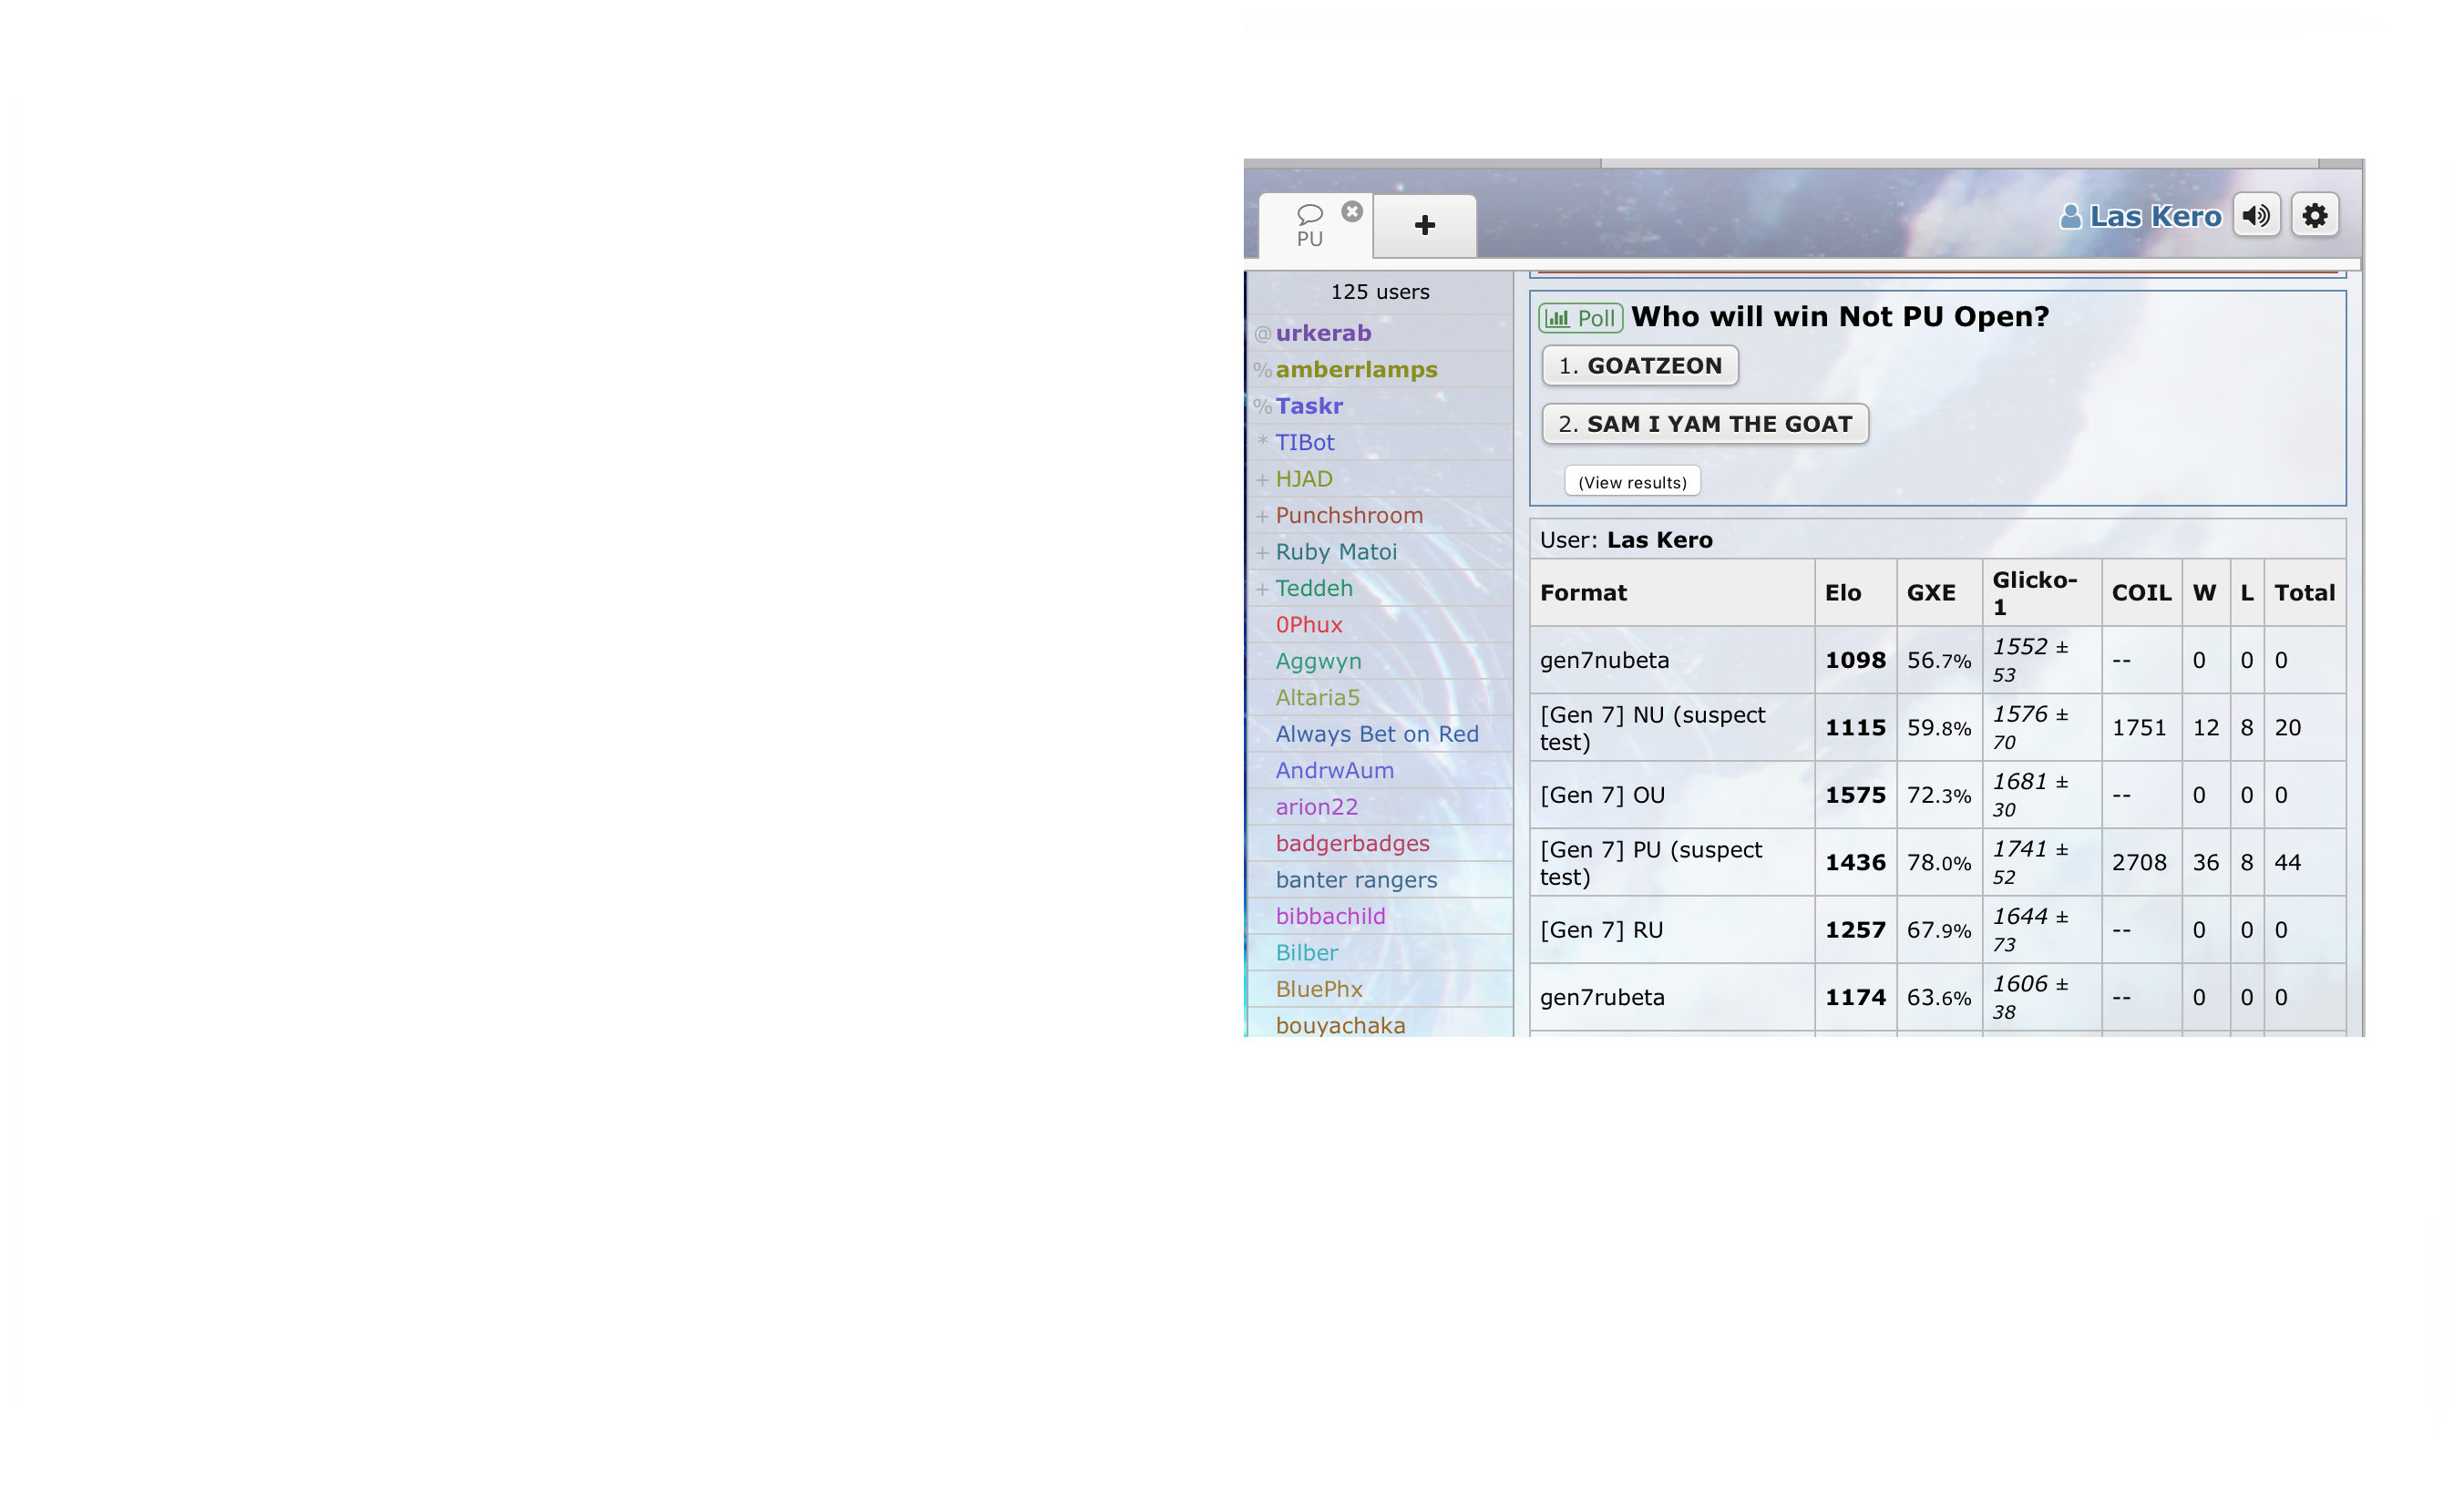Screen dimensions: 2464x1509
Task: Click GXE value 78.0%
Action: click(x=1939, y=863)
